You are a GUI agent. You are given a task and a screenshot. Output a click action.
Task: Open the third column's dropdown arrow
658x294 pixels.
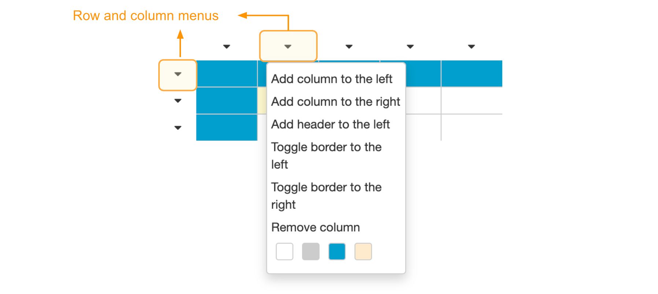[x=349, y=46]
